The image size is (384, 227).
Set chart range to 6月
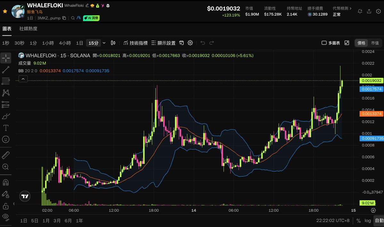[68, 221]
